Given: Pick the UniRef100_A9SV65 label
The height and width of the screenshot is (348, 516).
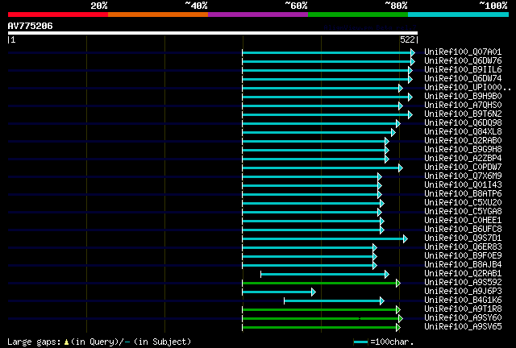Looking at the screenshot, I should coord(463,327).
